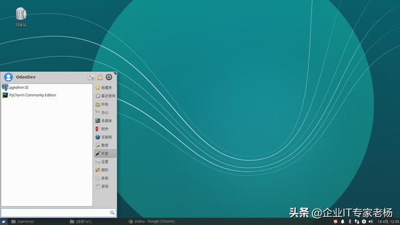Select the Multimedia (多媒体) category
The height and width of the screenshot is (225, 400).
(x=105, y=121)
